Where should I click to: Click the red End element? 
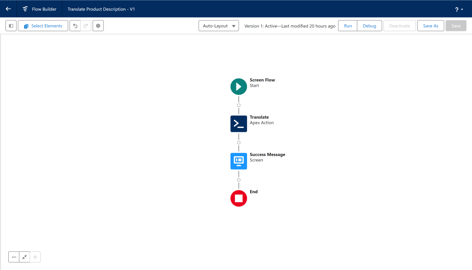click(239, 198)
